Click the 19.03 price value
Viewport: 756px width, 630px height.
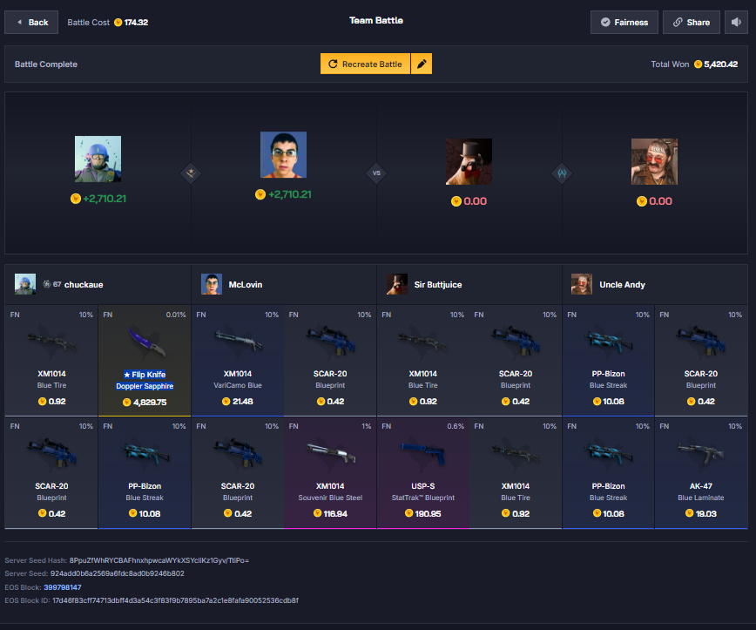[x=705, y=514]
